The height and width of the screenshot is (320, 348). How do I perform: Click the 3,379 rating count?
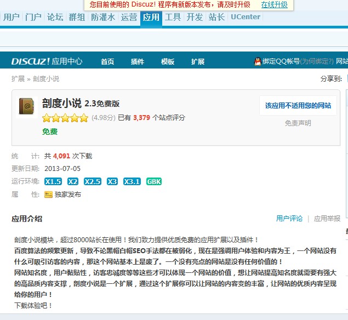141,118
